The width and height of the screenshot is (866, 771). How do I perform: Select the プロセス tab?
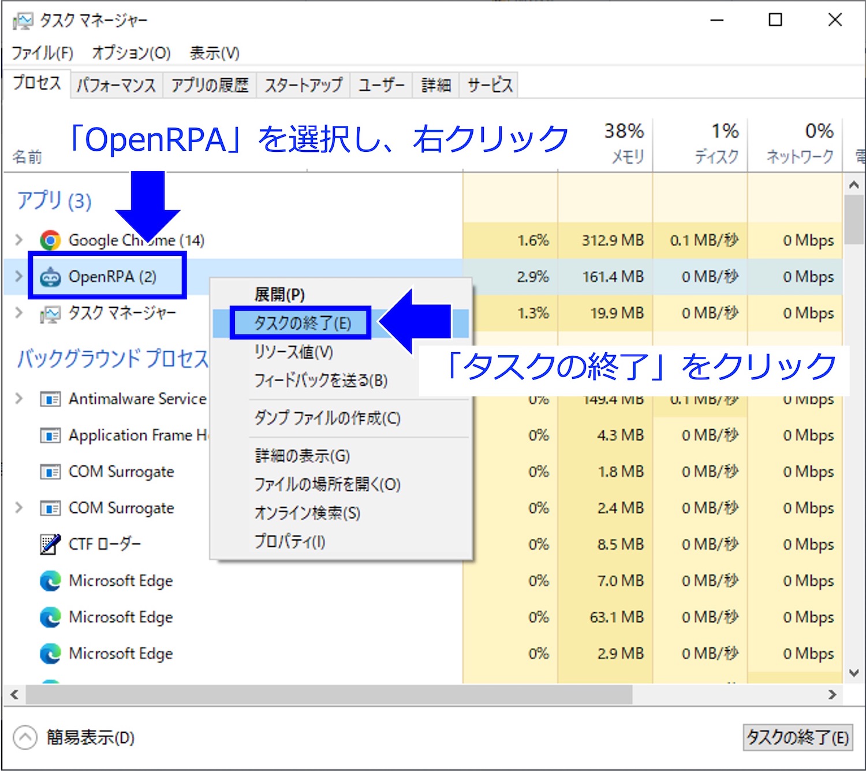click(36, 84)
